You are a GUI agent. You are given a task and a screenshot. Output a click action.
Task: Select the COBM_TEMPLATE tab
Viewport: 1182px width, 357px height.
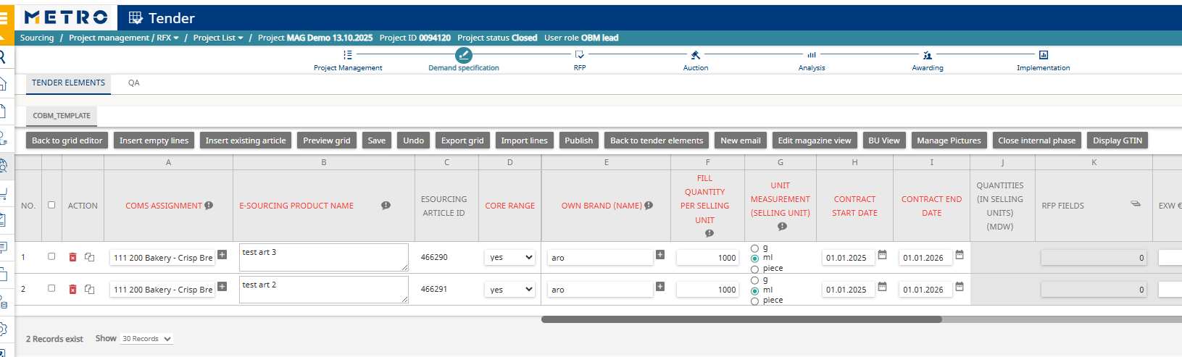[x=62, y=116]
